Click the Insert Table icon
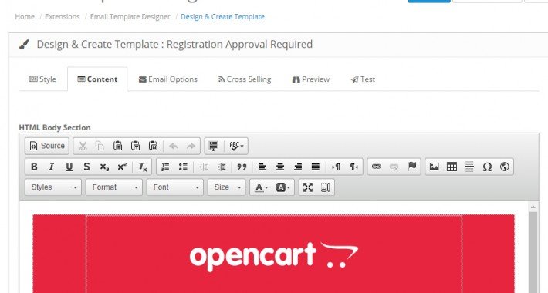 [452, 167]
